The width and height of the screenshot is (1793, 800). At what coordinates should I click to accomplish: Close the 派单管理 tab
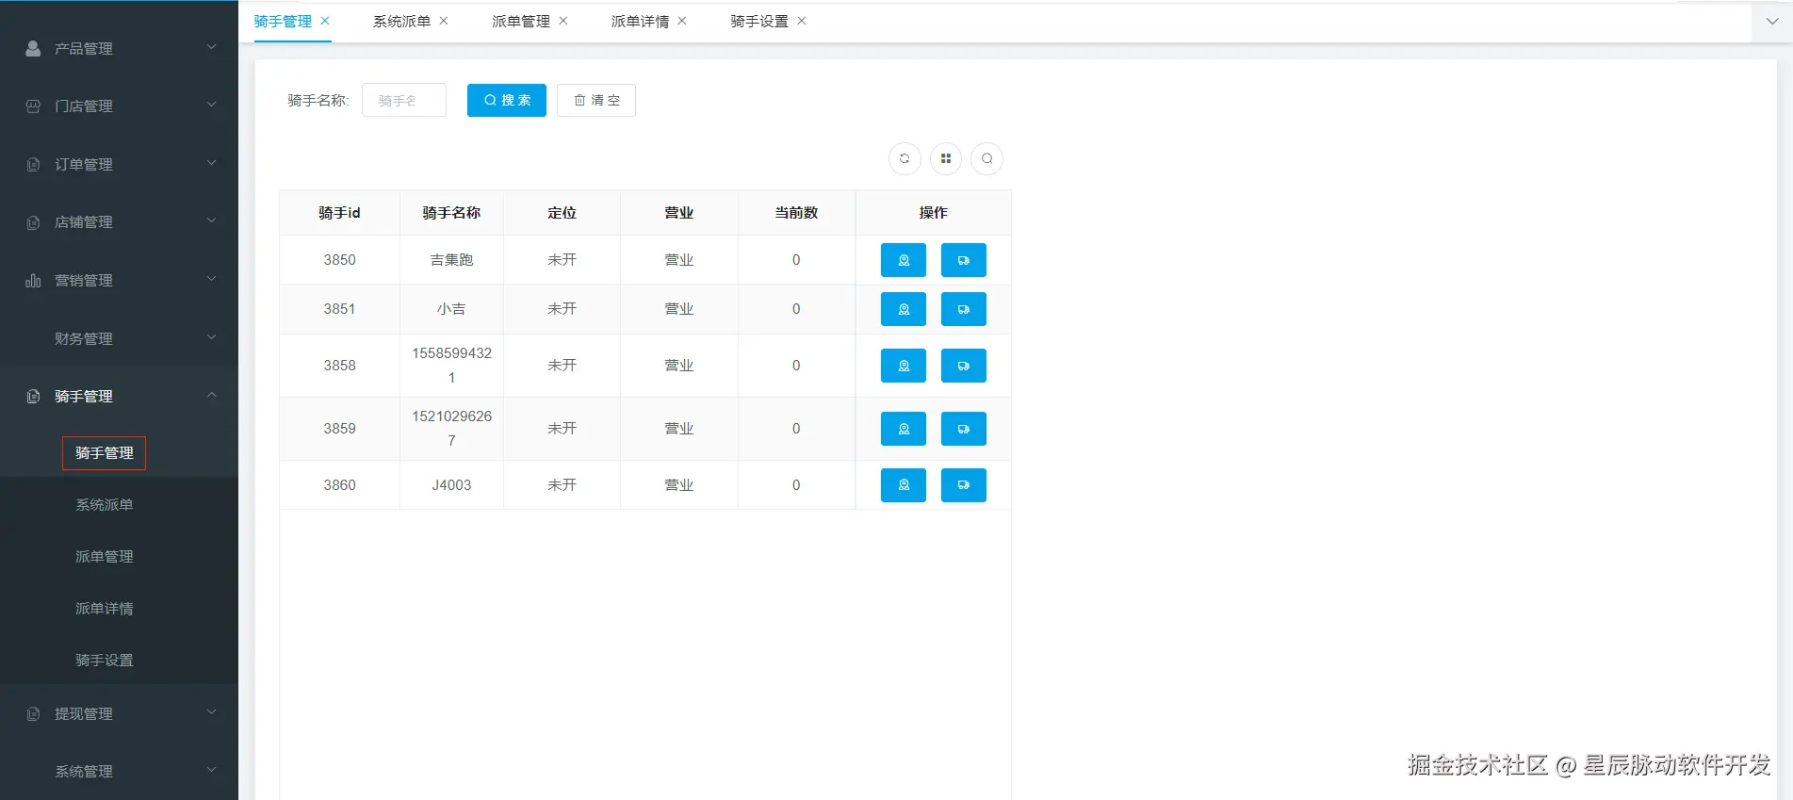click(x=563, y=21)
